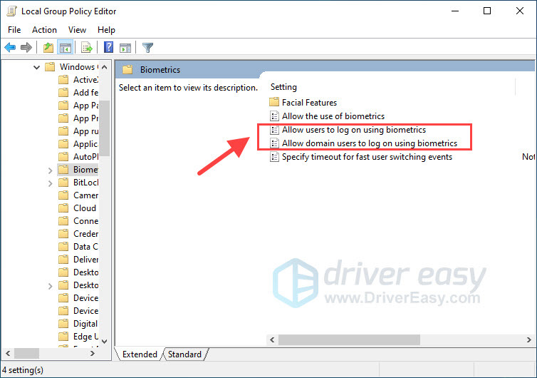
Task: Expand the BitLocker folder tree node
Action: pos(50,183)
